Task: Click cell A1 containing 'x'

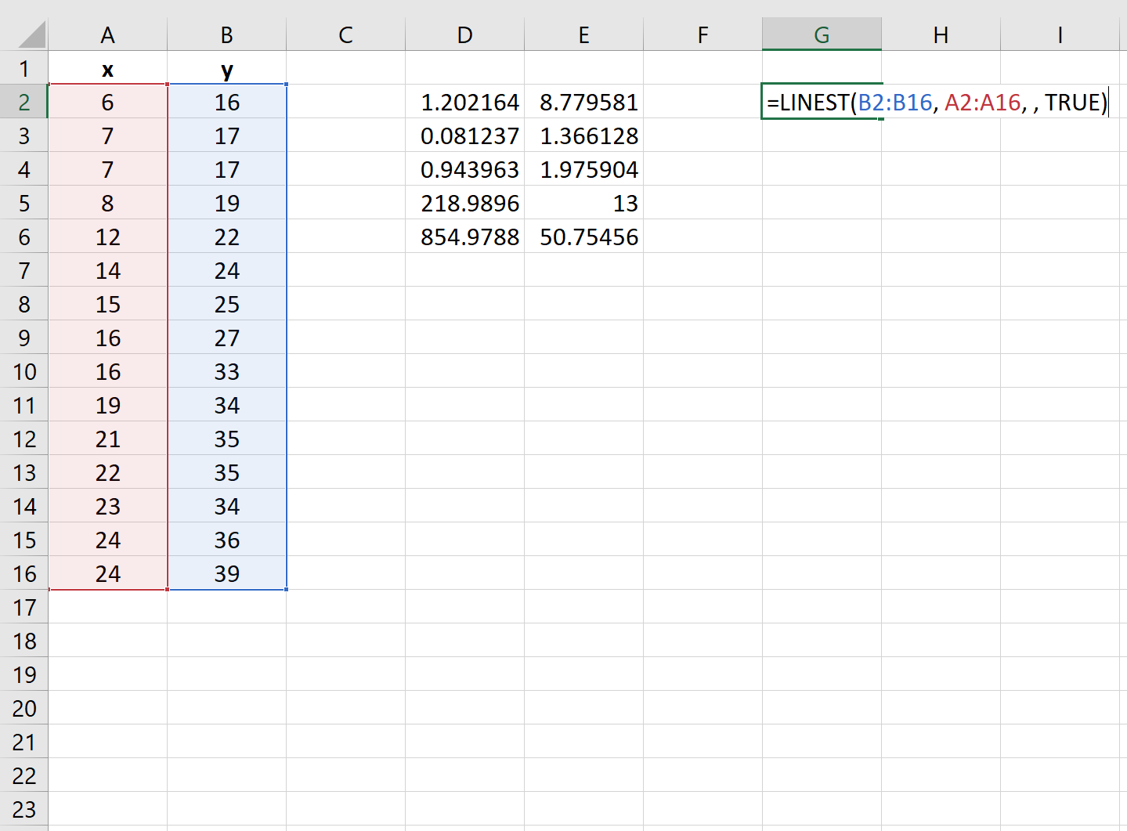Action: tap(108, 68)
